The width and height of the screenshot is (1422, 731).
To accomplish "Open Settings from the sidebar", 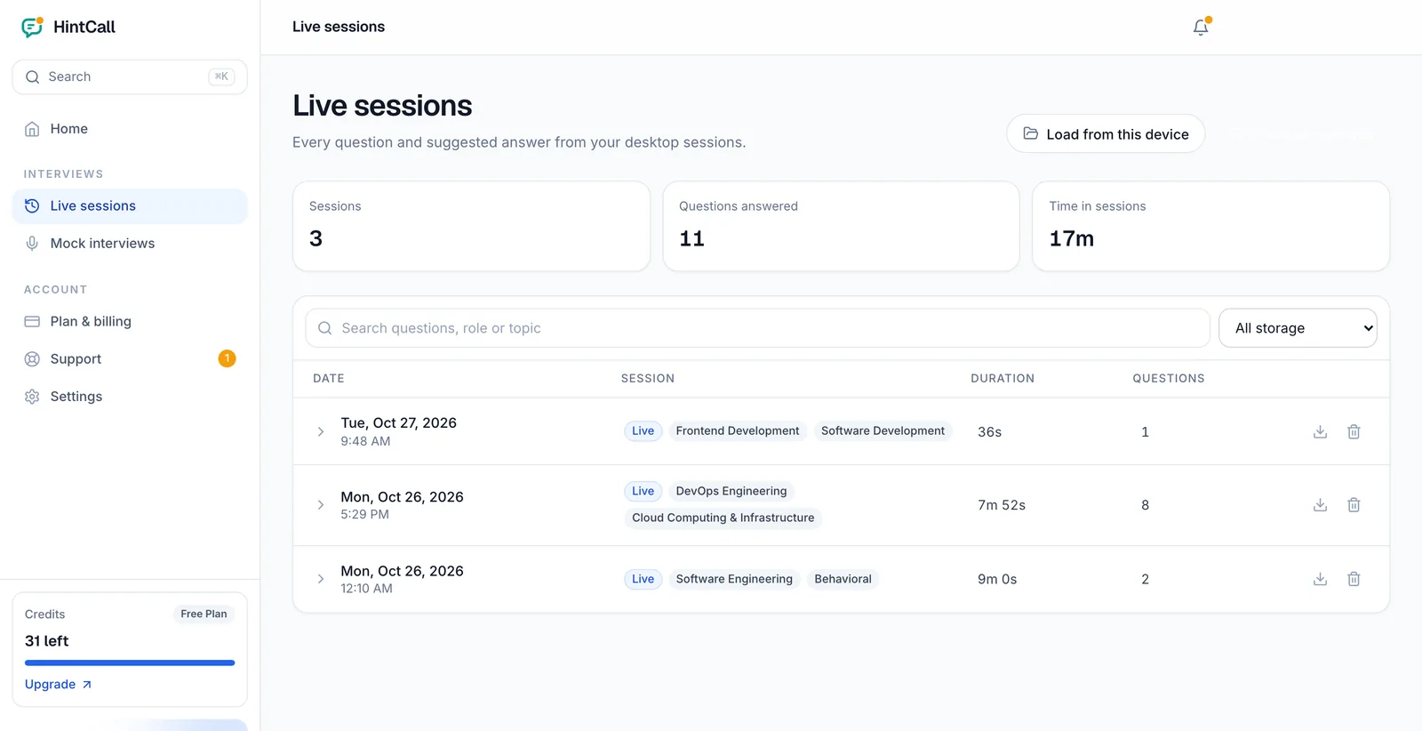I will coord(130,397).
